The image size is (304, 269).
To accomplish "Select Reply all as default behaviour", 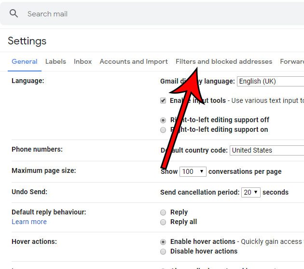I will pos(163,222).
